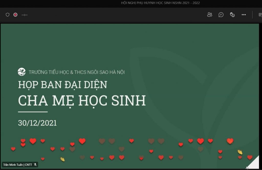Viewport: 262px width, 170px height.
Task: Click the HỌP BAN ĐẠI DIỆN heading
Action: click(63, 85)
